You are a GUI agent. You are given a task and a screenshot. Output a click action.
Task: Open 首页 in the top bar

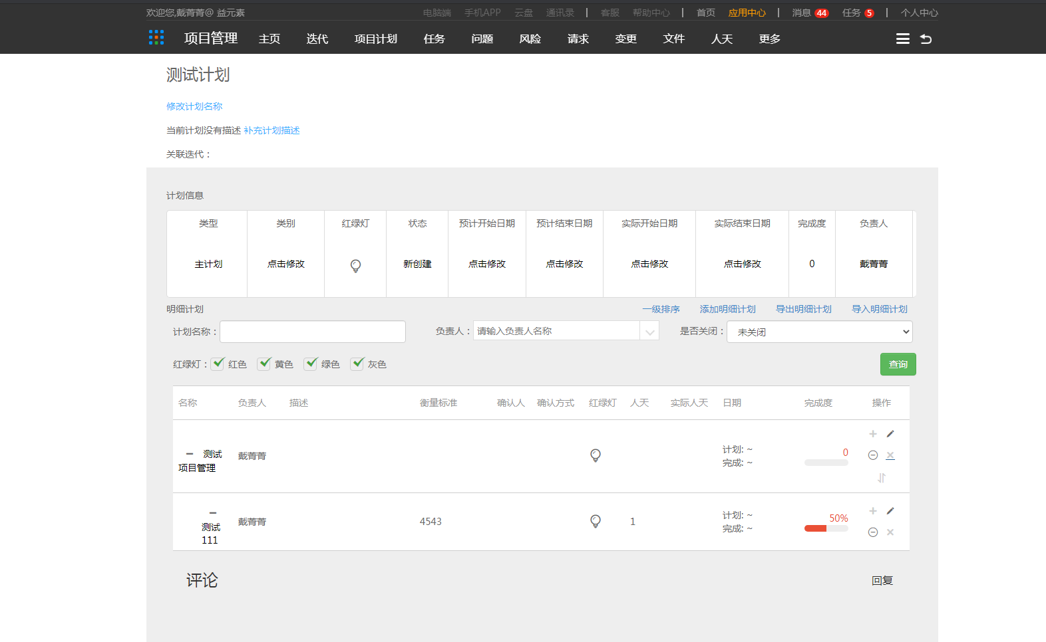[x=706, y=13]
